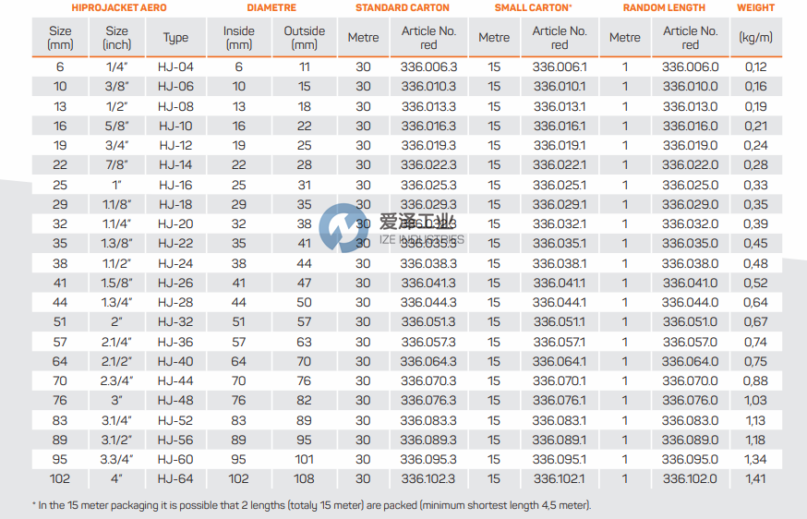Screen dimensions: 807x519
Task: Select the HJ-32 type cell
Action: (175, 322)
